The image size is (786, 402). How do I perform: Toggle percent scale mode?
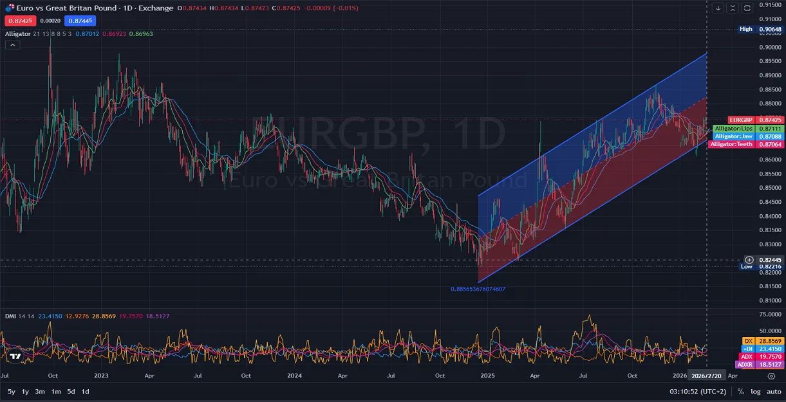tap(741, 391)
